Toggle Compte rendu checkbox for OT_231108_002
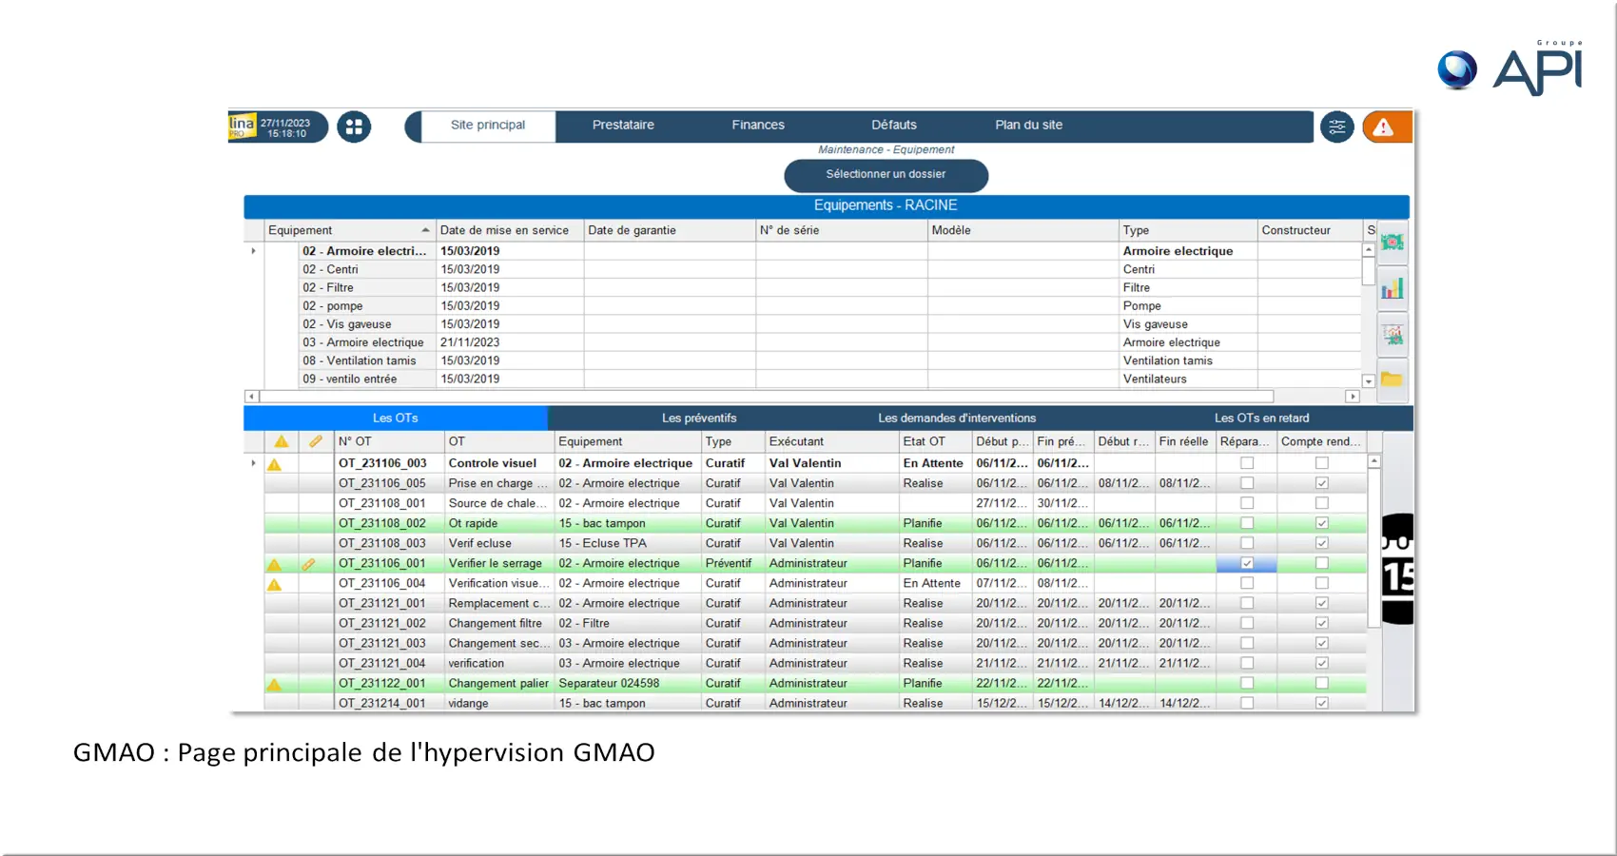This screenshot has width=1617, height=856. (1321, 523)
